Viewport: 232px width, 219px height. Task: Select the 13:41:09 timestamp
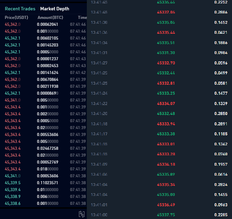[99, 164]
